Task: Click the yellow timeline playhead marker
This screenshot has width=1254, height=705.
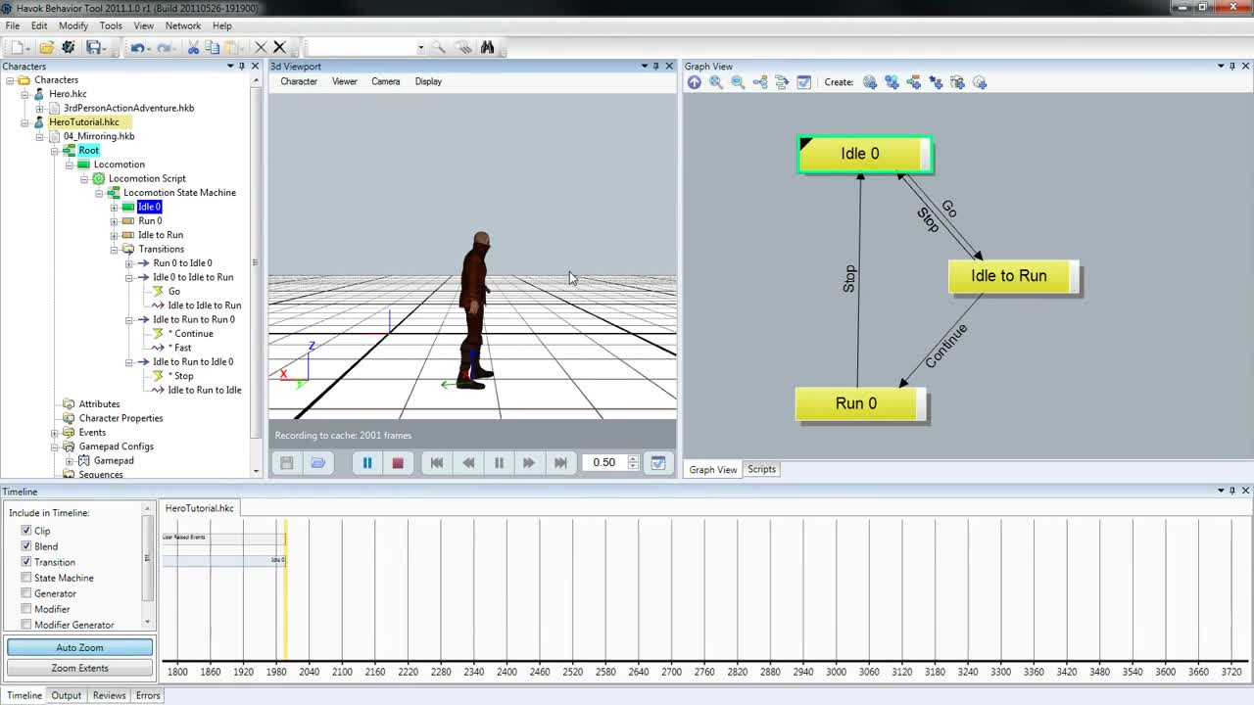Action: (285, 587)
